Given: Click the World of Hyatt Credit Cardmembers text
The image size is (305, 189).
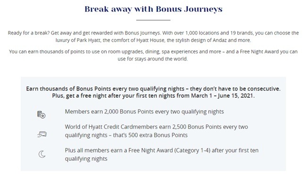Looking at the screenshot, I should point(156,127).
